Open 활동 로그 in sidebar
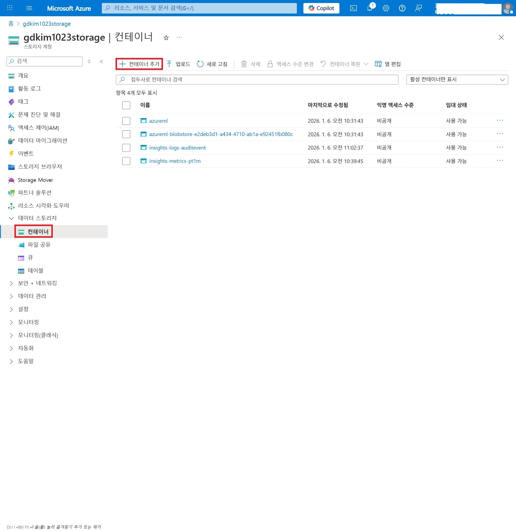Image resolution: width=516 pixels, height=531 pixels. pos(29,89)
